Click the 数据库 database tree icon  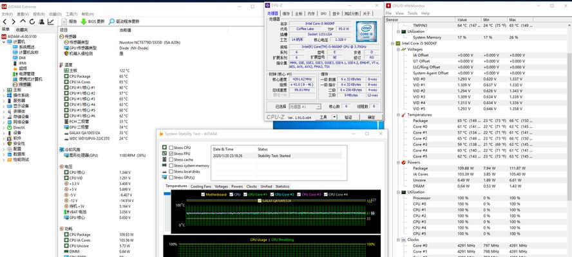point(10,154)
